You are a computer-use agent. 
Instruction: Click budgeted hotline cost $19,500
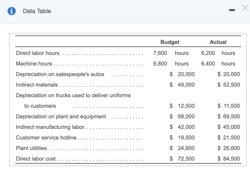(x=182, y=138)
